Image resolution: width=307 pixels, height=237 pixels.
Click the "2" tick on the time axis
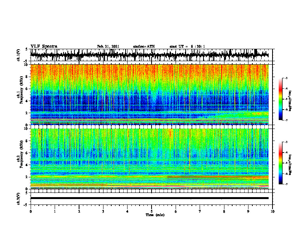(x=79, y=211)
